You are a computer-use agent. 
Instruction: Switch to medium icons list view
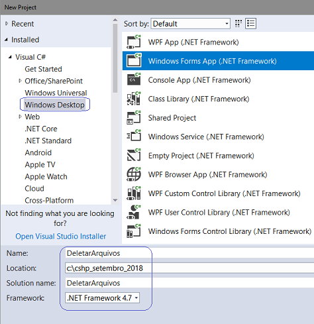pos(250,23)
